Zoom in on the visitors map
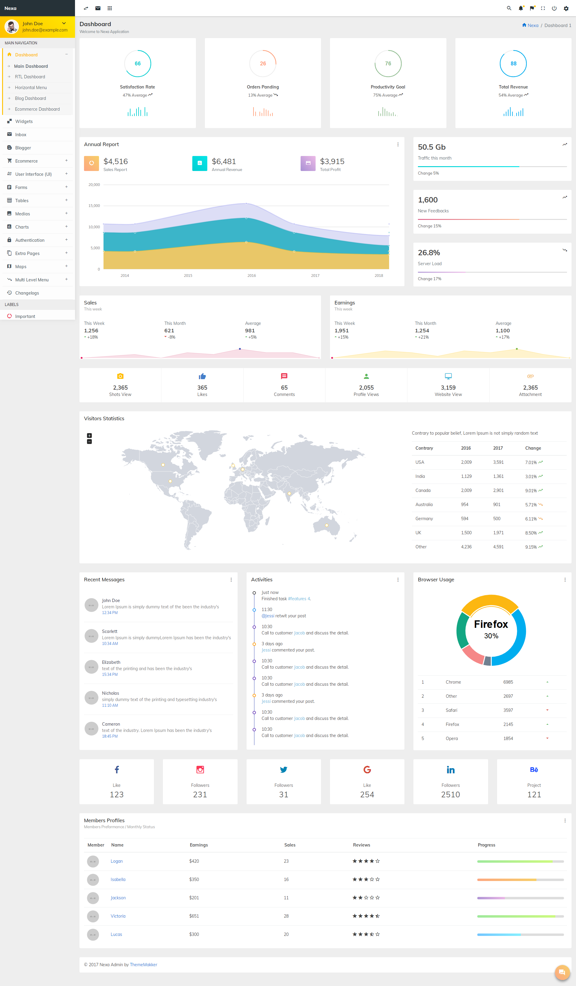The height and width of the screenshot is (986, 576). [89, 436]
